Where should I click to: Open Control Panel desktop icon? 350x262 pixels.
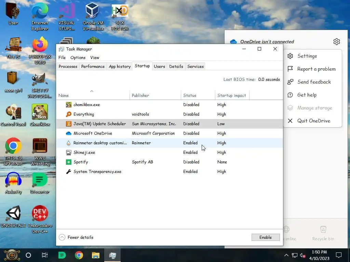[x=13, y=115]
